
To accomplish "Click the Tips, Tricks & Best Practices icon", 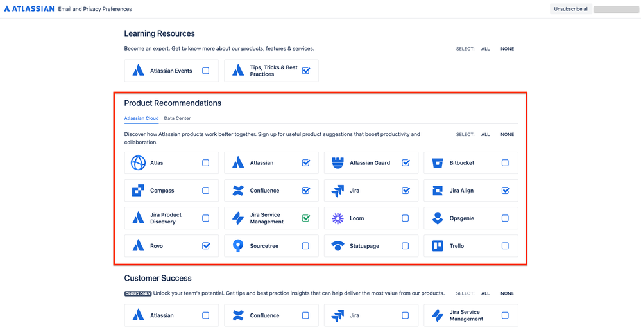I will (x=238, y=71).
